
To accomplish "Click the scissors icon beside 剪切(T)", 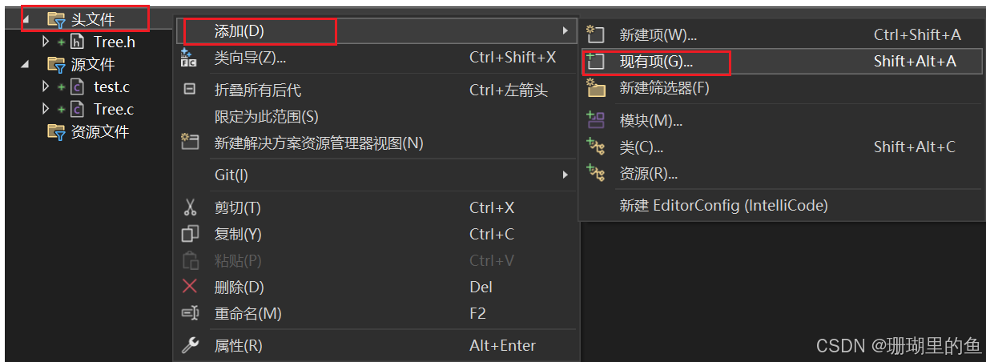I will click(x=190, y=208).
